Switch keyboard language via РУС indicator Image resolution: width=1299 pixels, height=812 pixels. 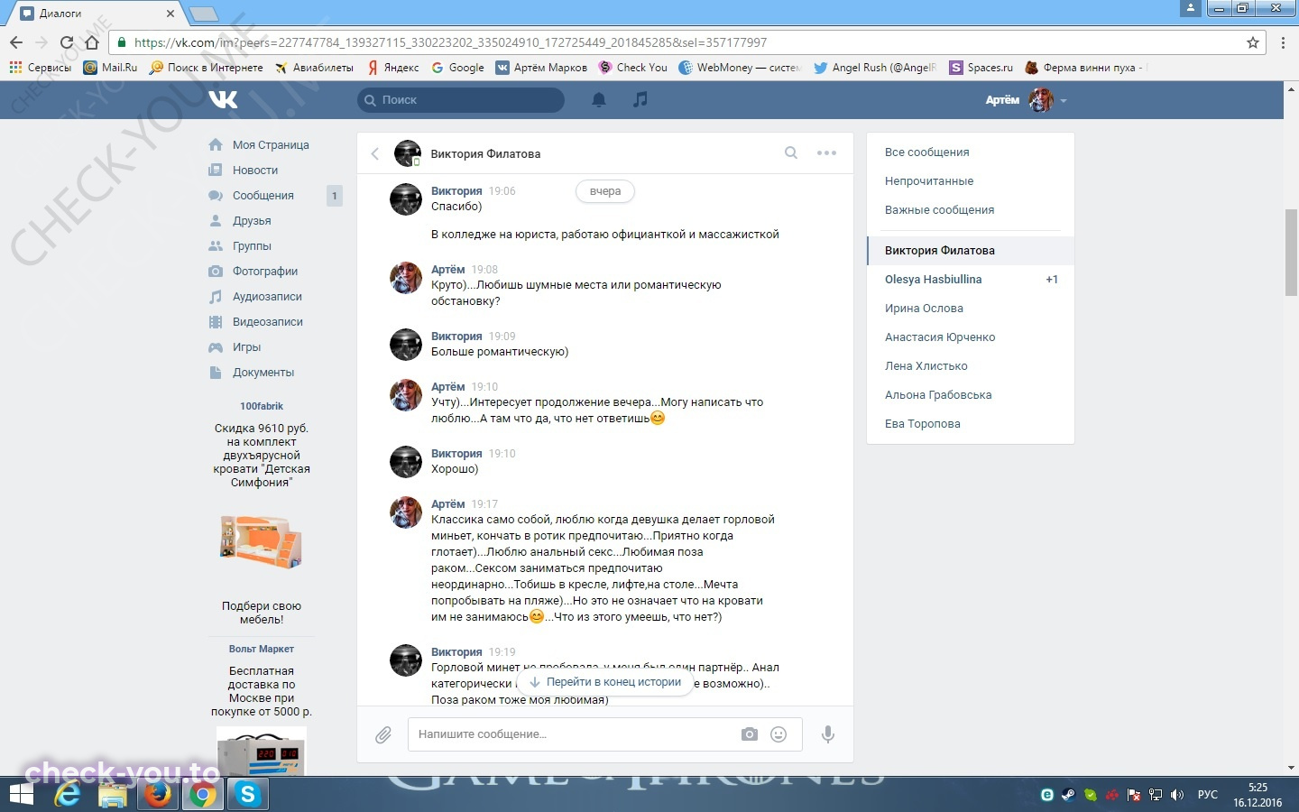click(x=1207, y=795)
